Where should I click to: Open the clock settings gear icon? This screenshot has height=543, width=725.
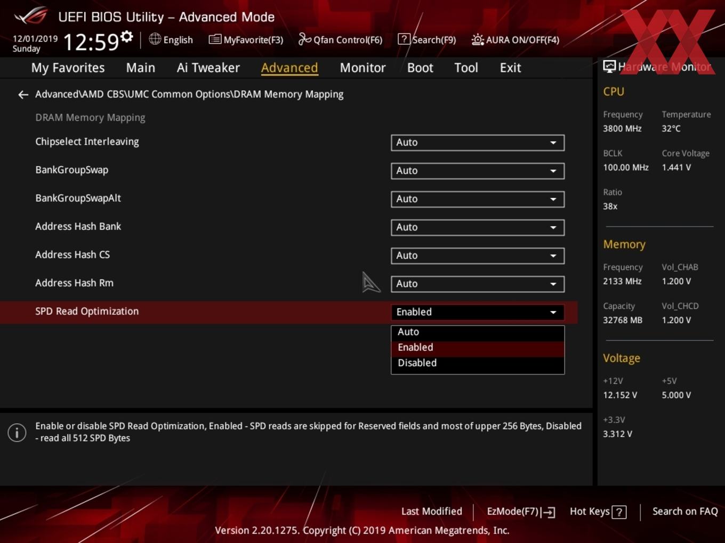point(127,36)
